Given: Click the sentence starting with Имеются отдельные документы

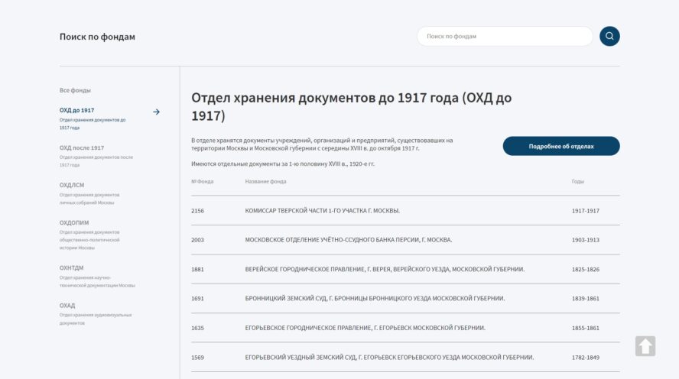Looking at the screenshot, I should pos(283,164).
